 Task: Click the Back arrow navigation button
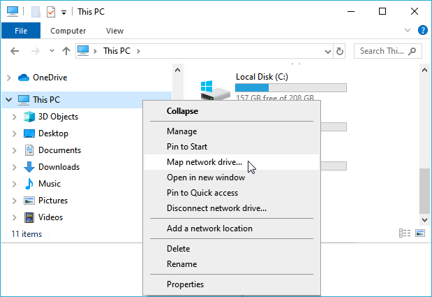click(15, 51)
